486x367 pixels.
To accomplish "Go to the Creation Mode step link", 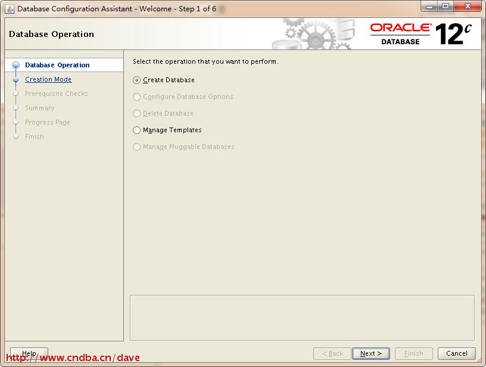I will tap(48, 79).
